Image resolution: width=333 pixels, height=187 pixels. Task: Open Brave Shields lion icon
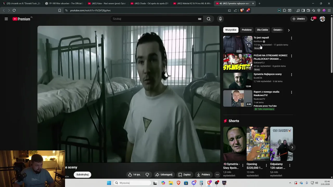[242, 10]
